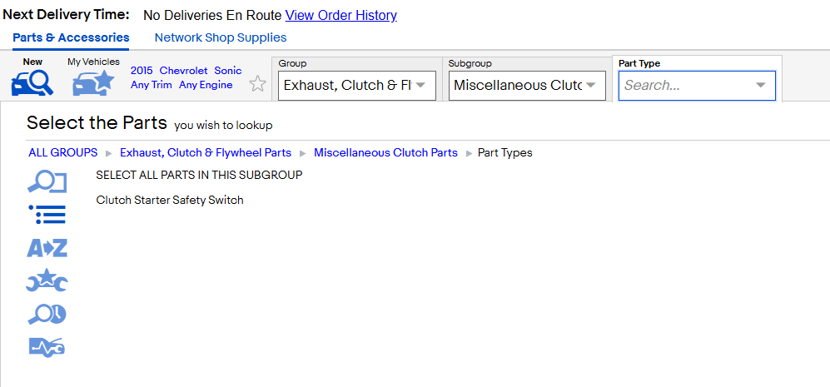Toggle the favorite star for the vehicle
830x387 pixels.
point(257,84)
